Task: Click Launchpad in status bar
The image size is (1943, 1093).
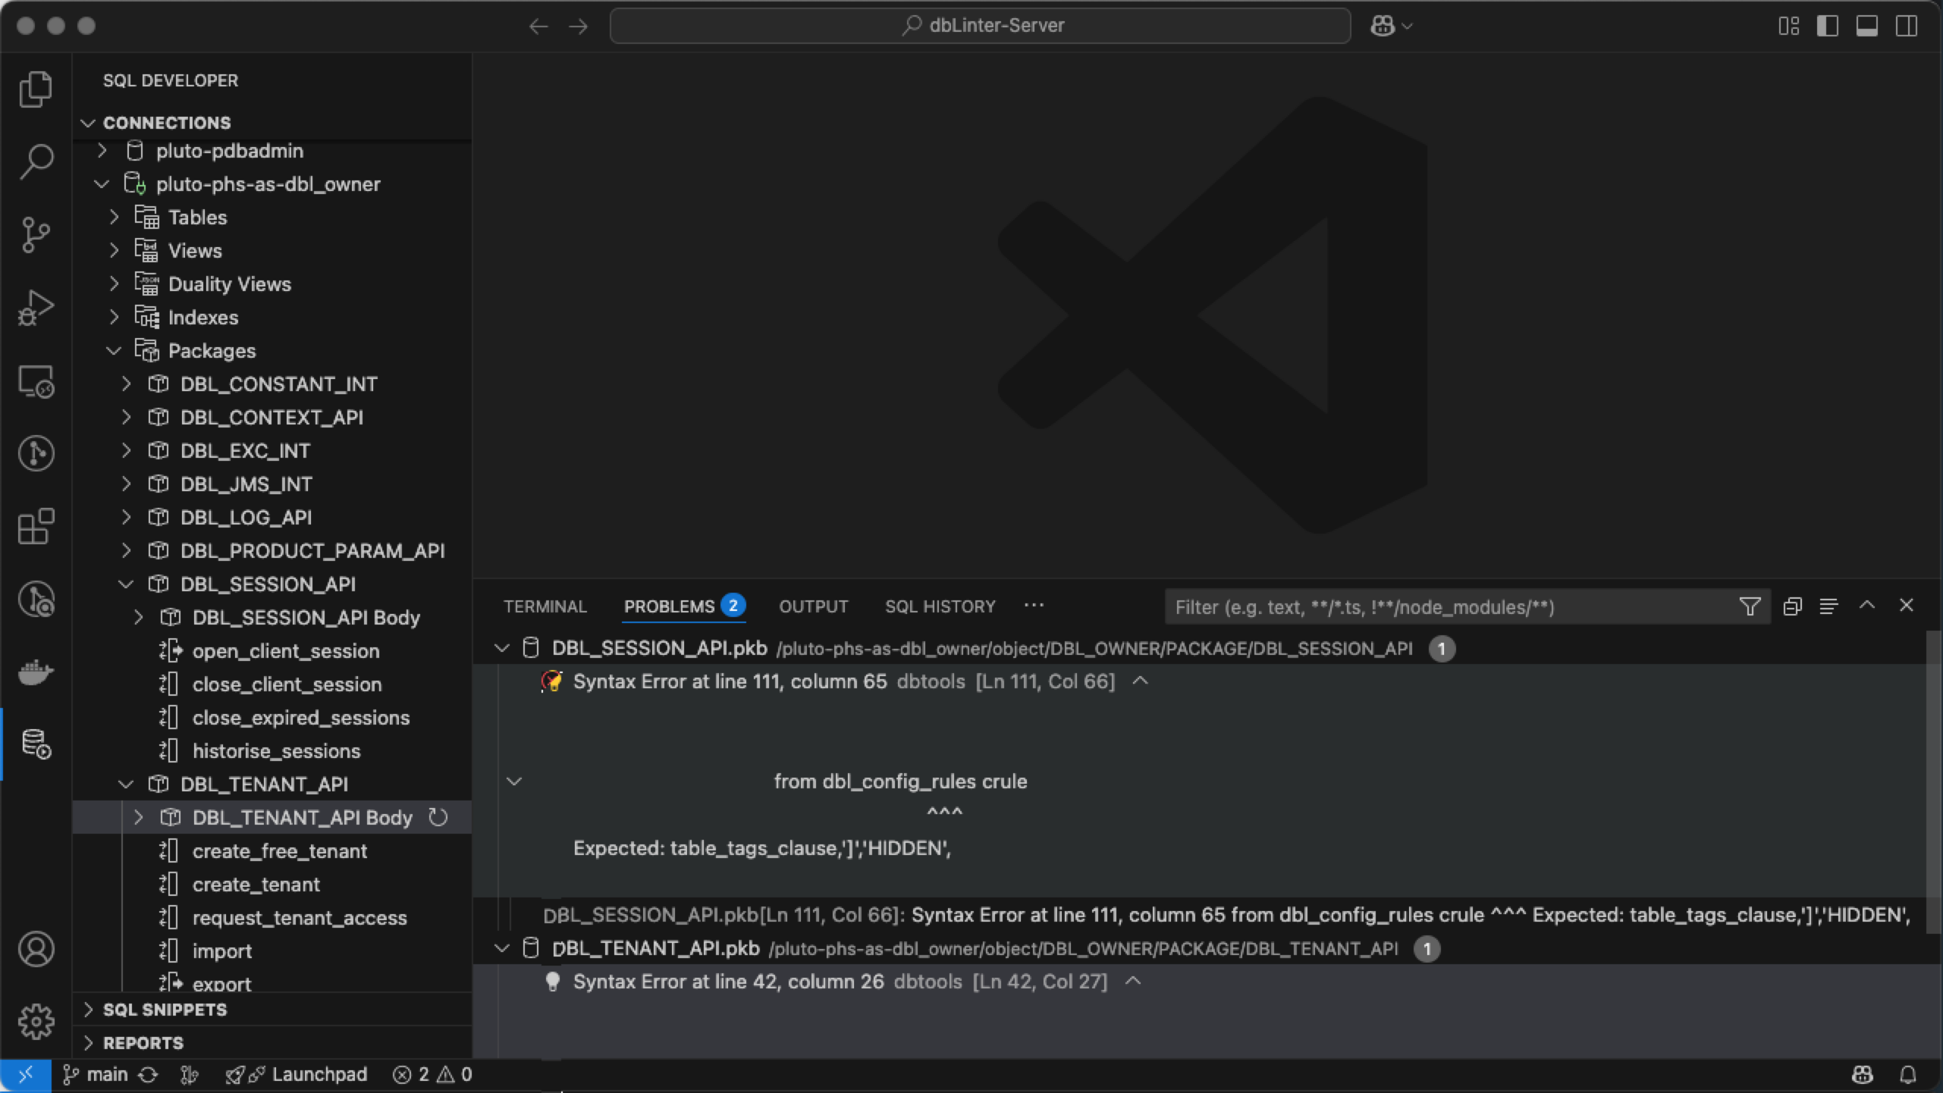Action: click(x=297, y=1075)
